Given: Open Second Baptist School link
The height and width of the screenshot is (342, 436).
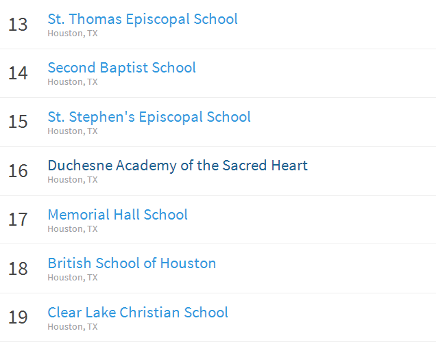Looking at the screenshot, I should (x=121, y=68).
